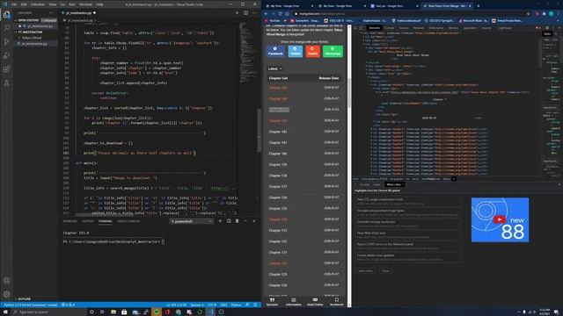Open the Extensions view in VS Code
This screenshot has width=563, height=316.
[6, 69]
